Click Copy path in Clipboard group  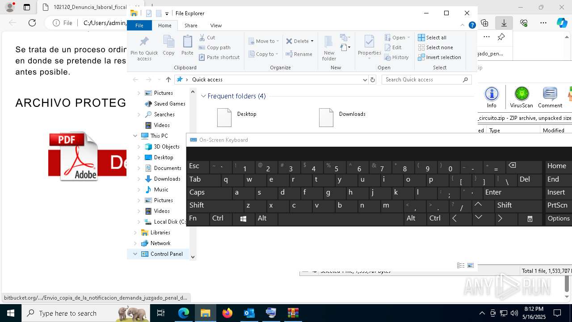(x=214, y=47)
